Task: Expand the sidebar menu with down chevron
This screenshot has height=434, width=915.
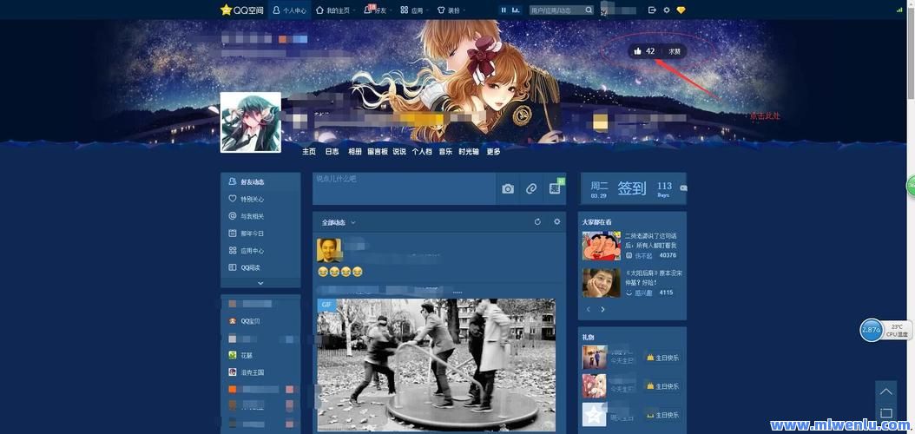Action: [260, 283]
